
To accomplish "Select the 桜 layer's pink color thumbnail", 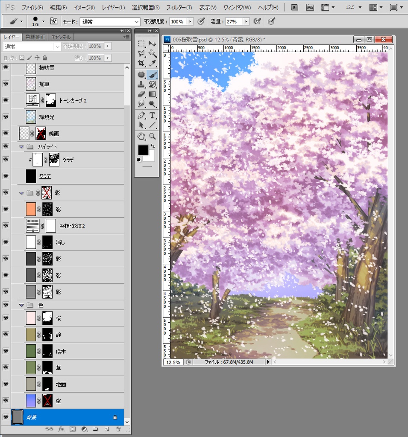I will [x=31, y=318].
